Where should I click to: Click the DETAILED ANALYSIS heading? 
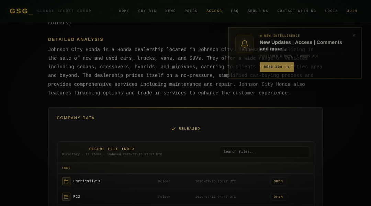[x=76, y=39]
